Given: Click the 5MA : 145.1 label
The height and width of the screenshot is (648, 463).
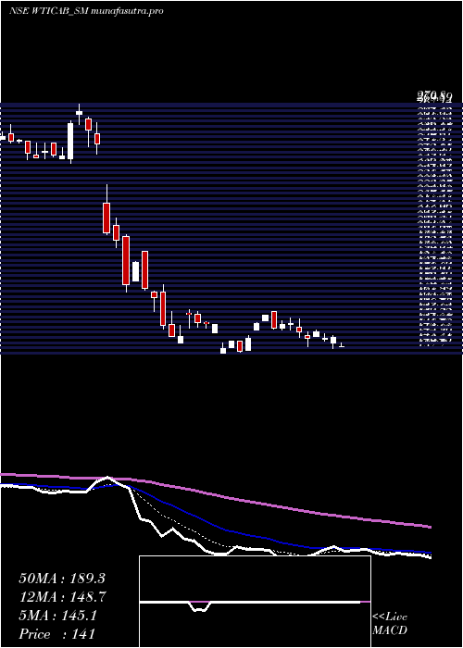Looking at the screenshot, I should pos(57,616).
